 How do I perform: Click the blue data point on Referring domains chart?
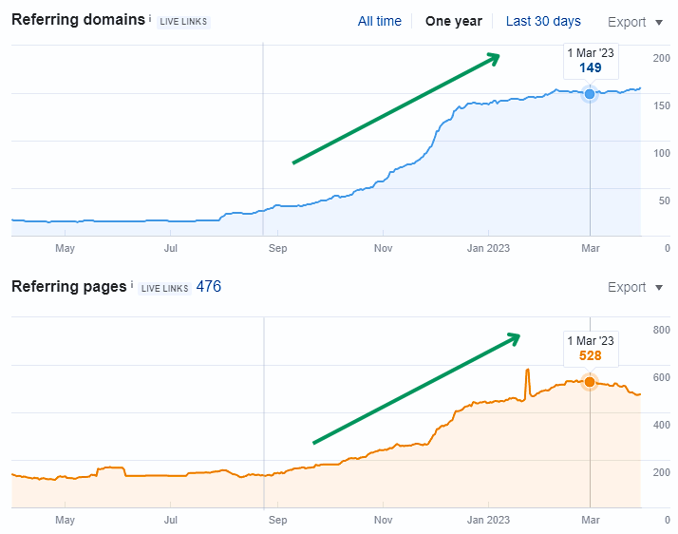(x=590, y=94)
